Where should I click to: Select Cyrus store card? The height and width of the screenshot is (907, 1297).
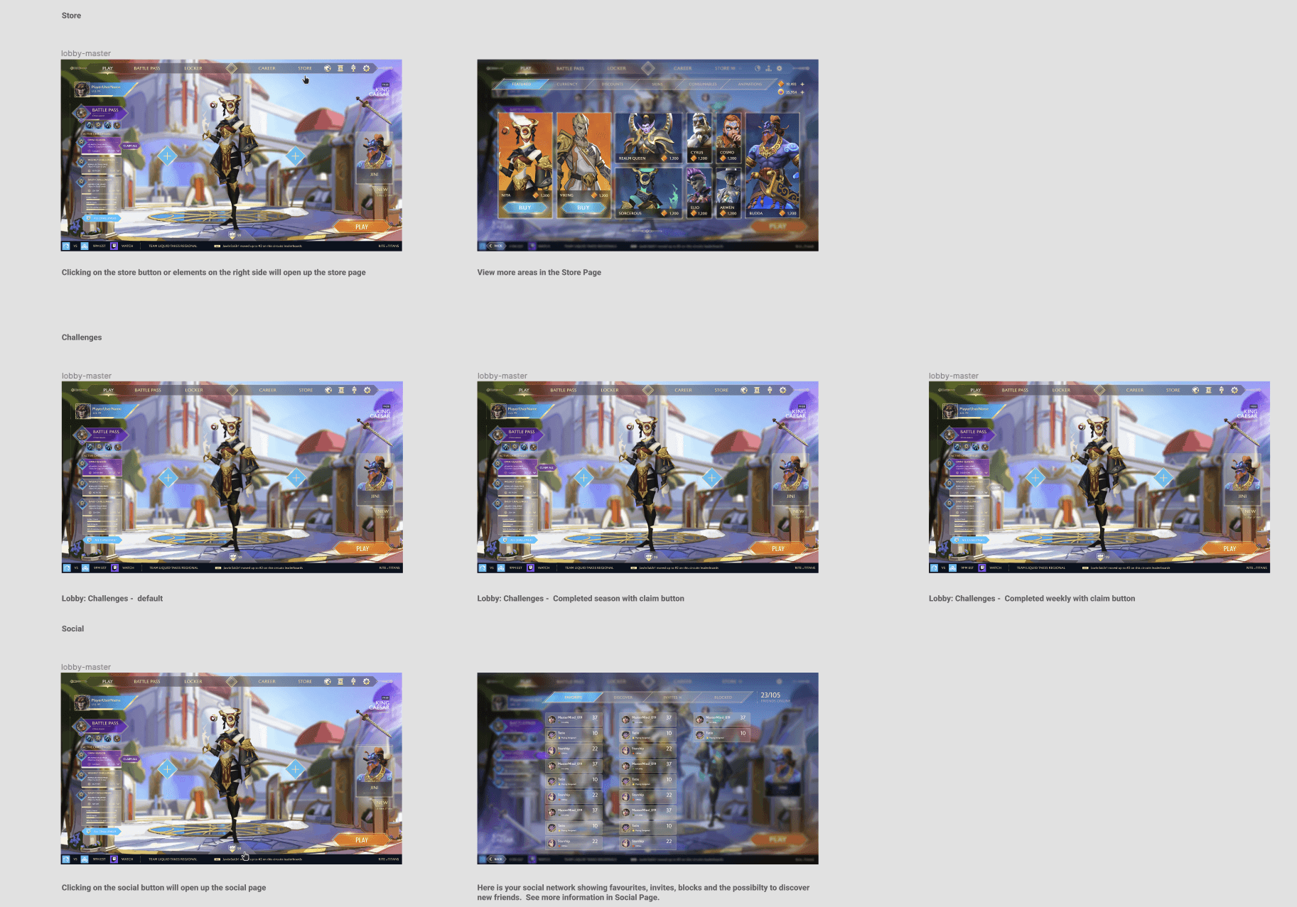click(x=699, y=137)
